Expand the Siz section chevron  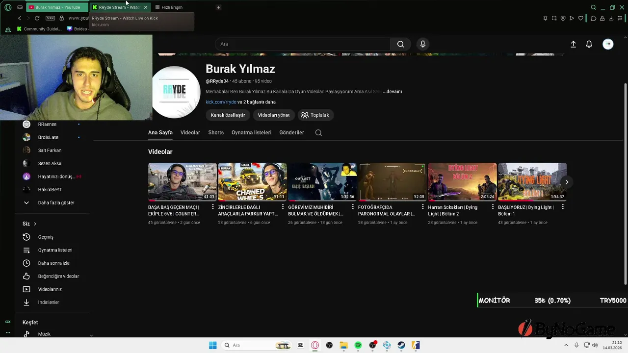pos(35,224)
